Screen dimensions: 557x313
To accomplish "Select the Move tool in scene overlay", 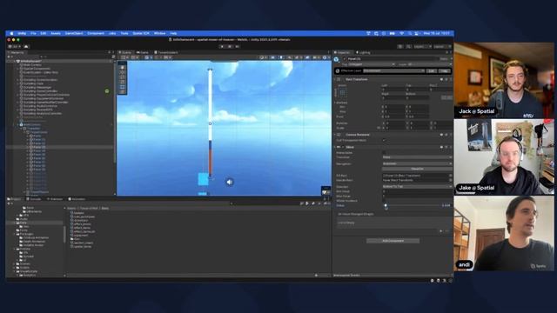I will click(123, 72).
